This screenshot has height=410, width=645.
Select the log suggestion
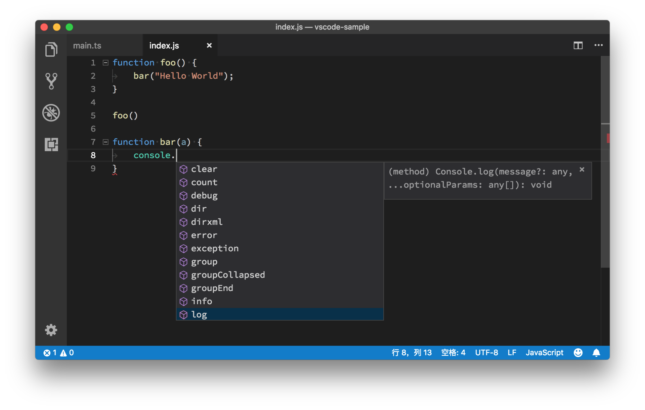tap(199, 314)
